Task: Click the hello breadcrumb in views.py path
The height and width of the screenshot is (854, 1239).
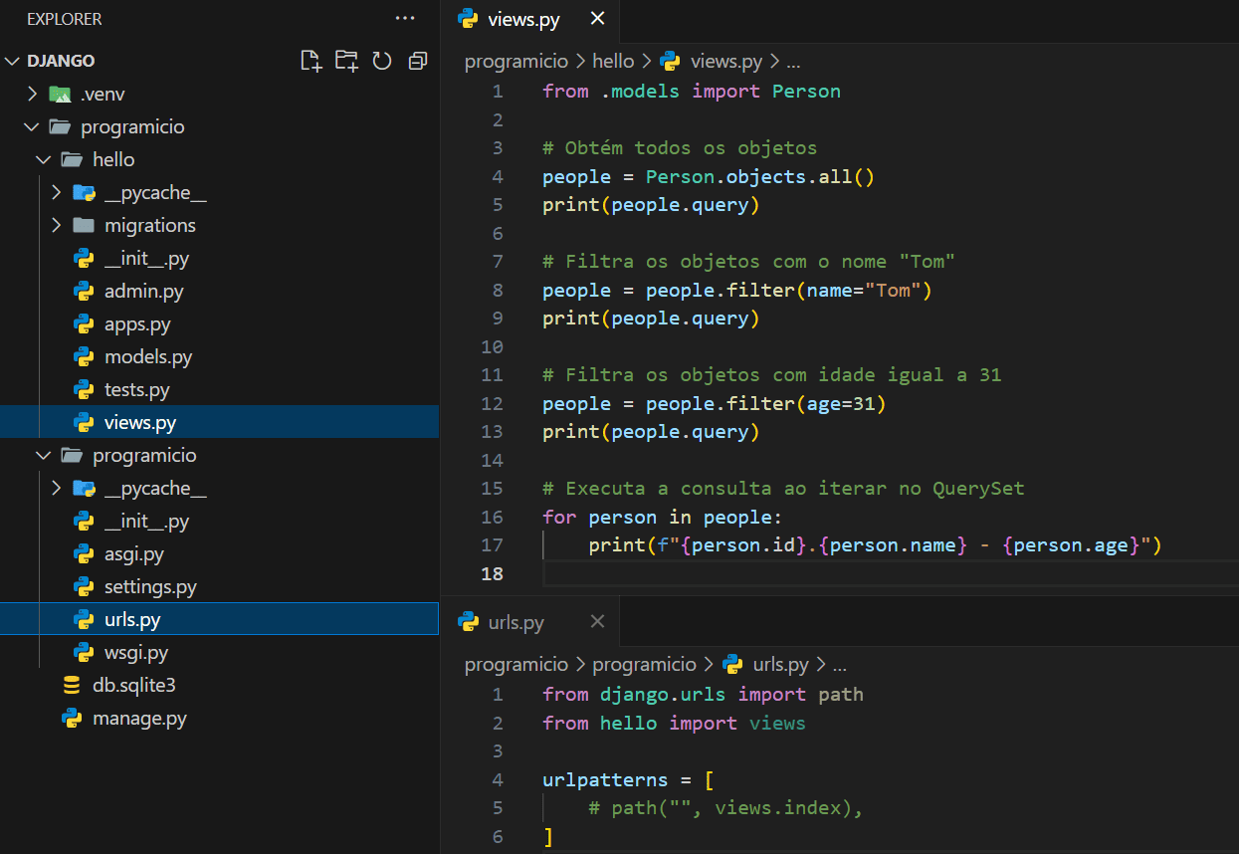Action: 613,61
